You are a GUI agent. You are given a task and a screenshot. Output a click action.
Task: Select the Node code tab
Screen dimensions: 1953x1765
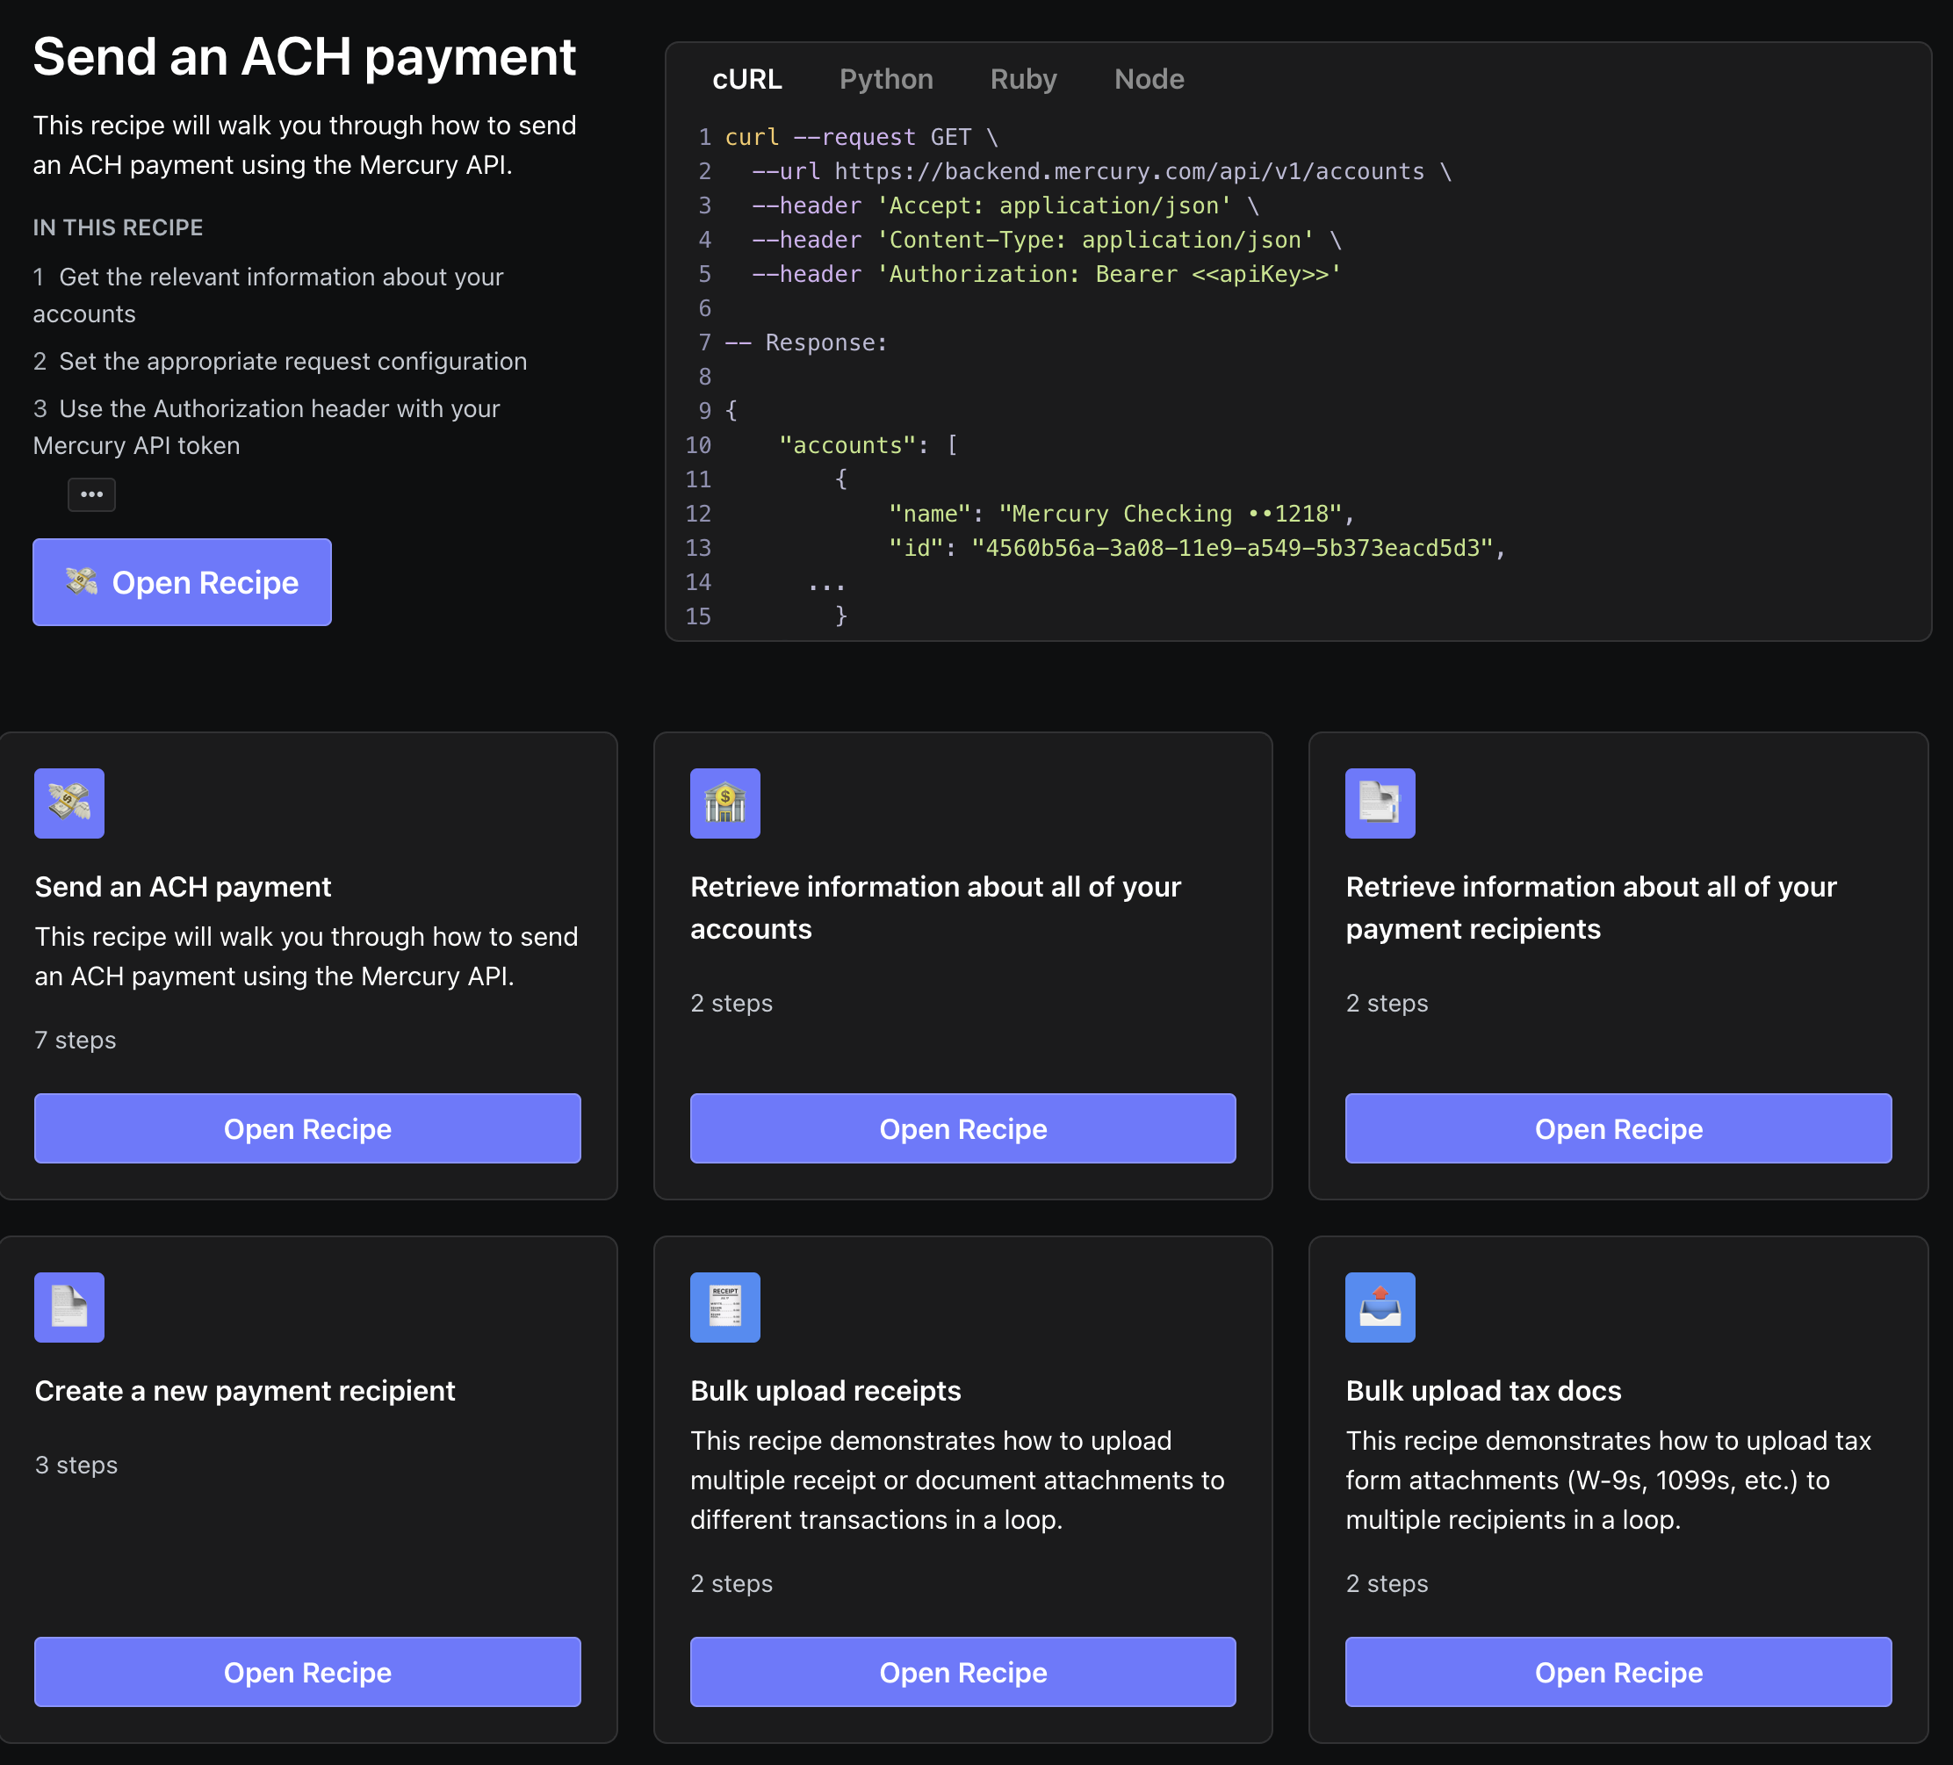pyautogui.click(x=1149, y=79)
